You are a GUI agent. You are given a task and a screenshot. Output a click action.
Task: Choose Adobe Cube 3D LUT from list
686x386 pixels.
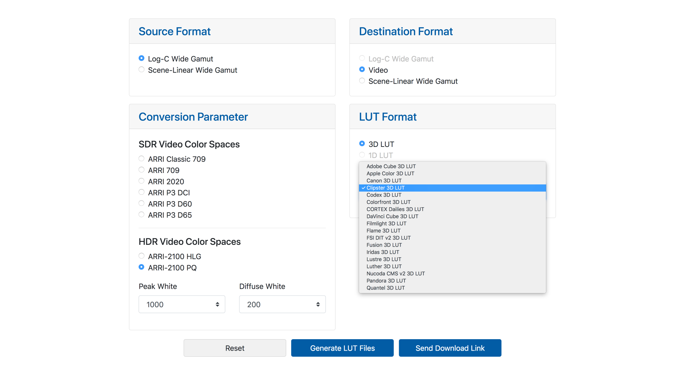pyautogui.click(x=391, y=166)
